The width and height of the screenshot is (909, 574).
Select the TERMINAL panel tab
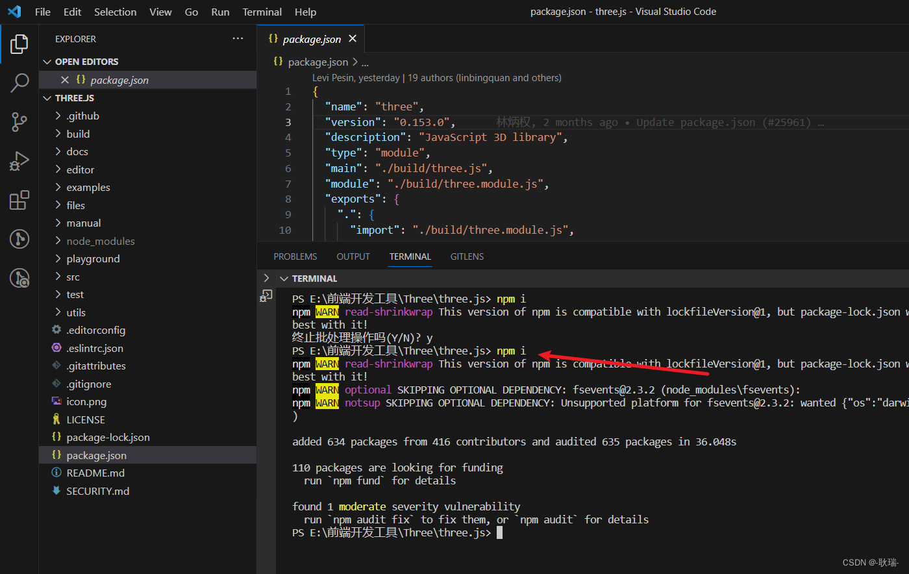(410, 256)
